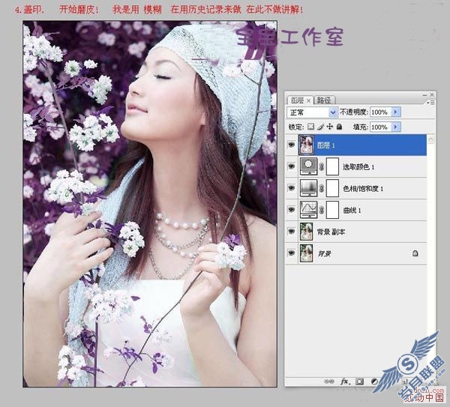
Task: Click the 填充 100% input field
Action: tap(380, 127)
